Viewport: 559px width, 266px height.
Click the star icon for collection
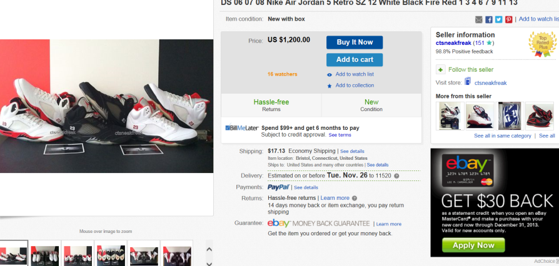coord(330,86)
